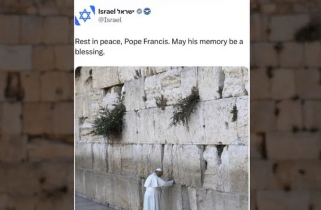Click the blue emblem affiliation badge
Screen dimensions: 321x210
tap(147, 12)
